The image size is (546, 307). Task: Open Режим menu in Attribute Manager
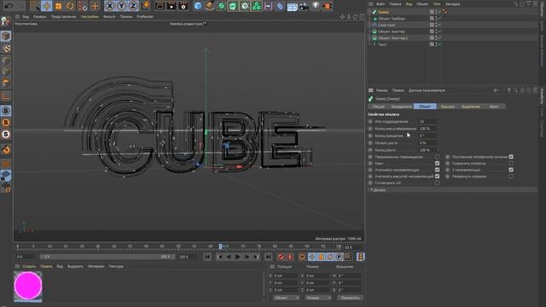click(x=381, y=90)
